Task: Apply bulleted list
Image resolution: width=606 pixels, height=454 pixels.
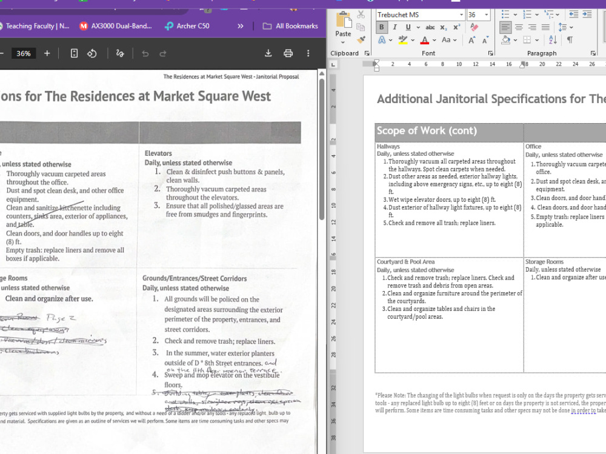Action: tap(505, 15)
